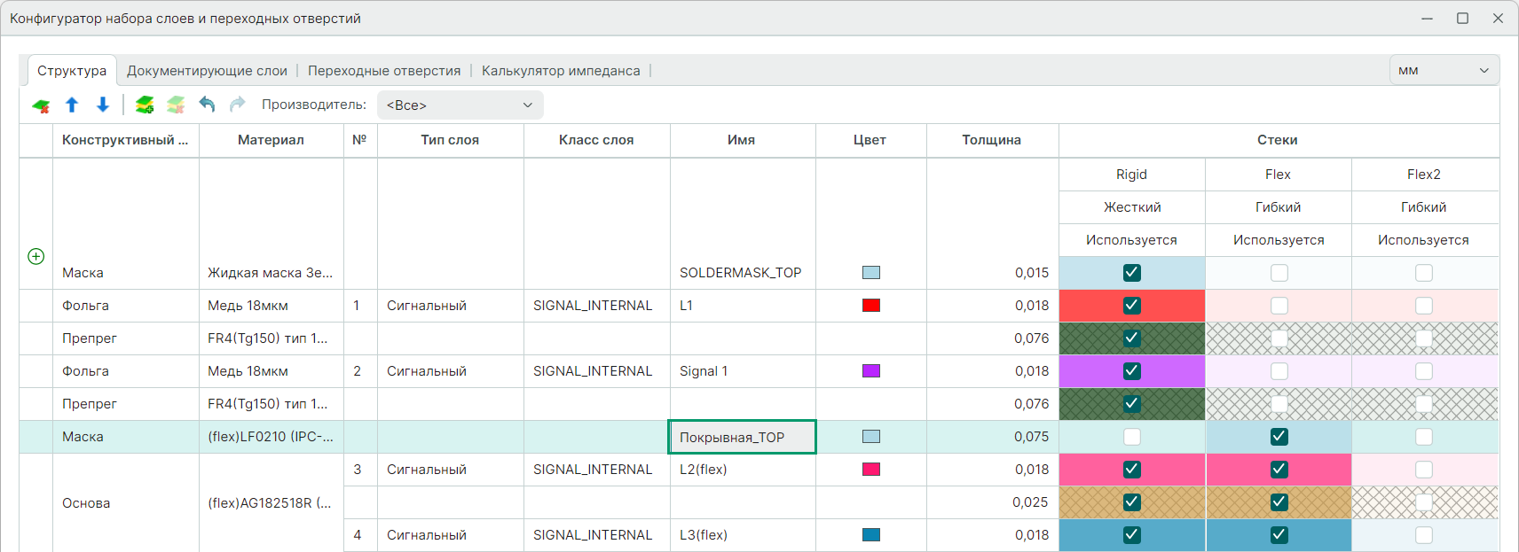The height and width of the screenshot is (552, 1519).
Task: Switch to Переходные отверстия tab
Action: coord(384,71)
